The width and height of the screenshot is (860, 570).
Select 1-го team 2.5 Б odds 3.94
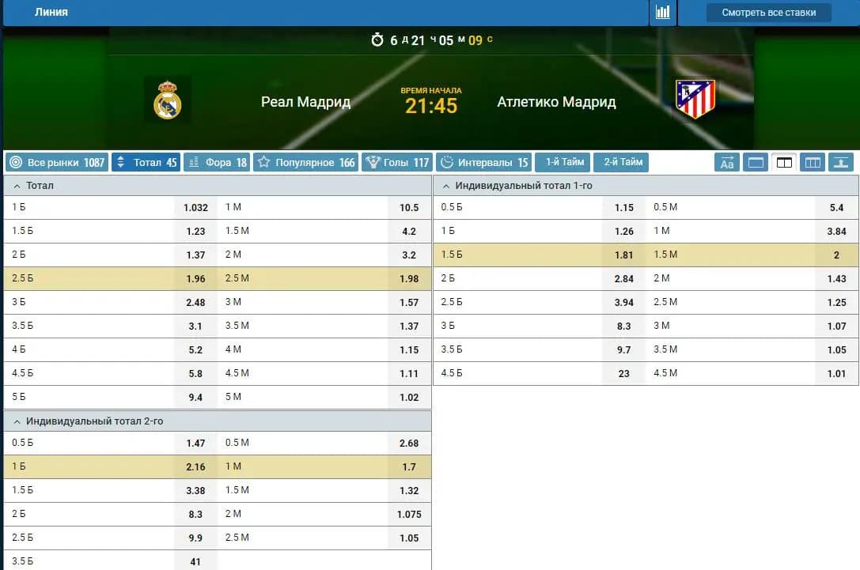pyautogui.click(x=624, y=303)
